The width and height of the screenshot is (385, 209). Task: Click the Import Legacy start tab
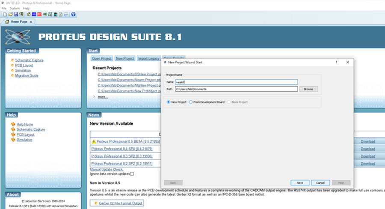pos(148,58)
